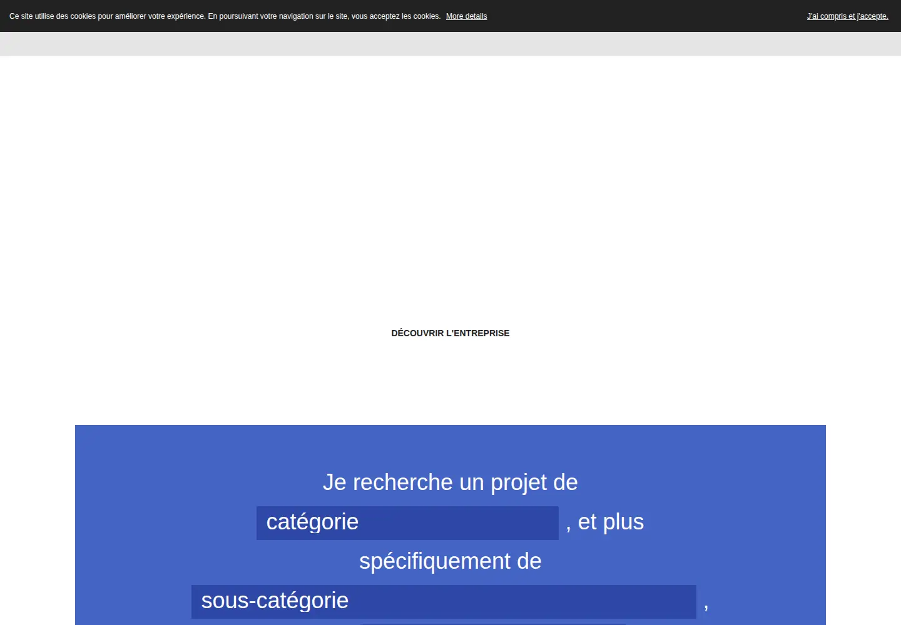The height and width of the screenshot is (625, 901).
Task: Click the ', et plus' text
Action: tap(604, 522)
